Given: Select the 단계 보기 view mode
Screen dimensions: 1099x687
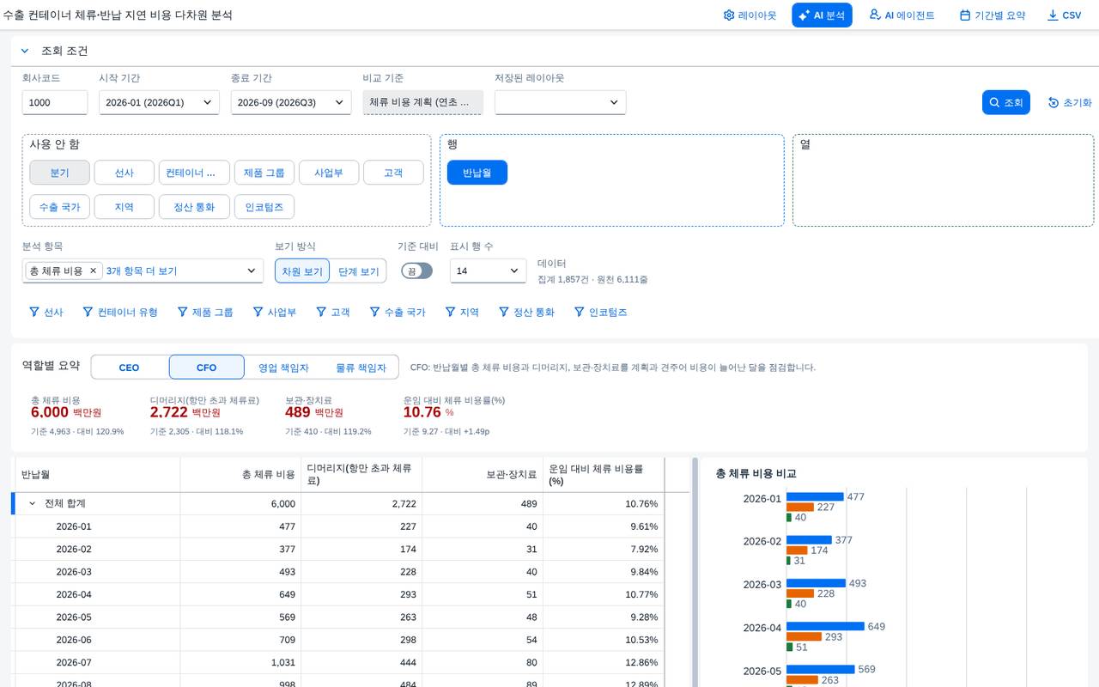Looking at the screenshot, I should coord(358,271).
